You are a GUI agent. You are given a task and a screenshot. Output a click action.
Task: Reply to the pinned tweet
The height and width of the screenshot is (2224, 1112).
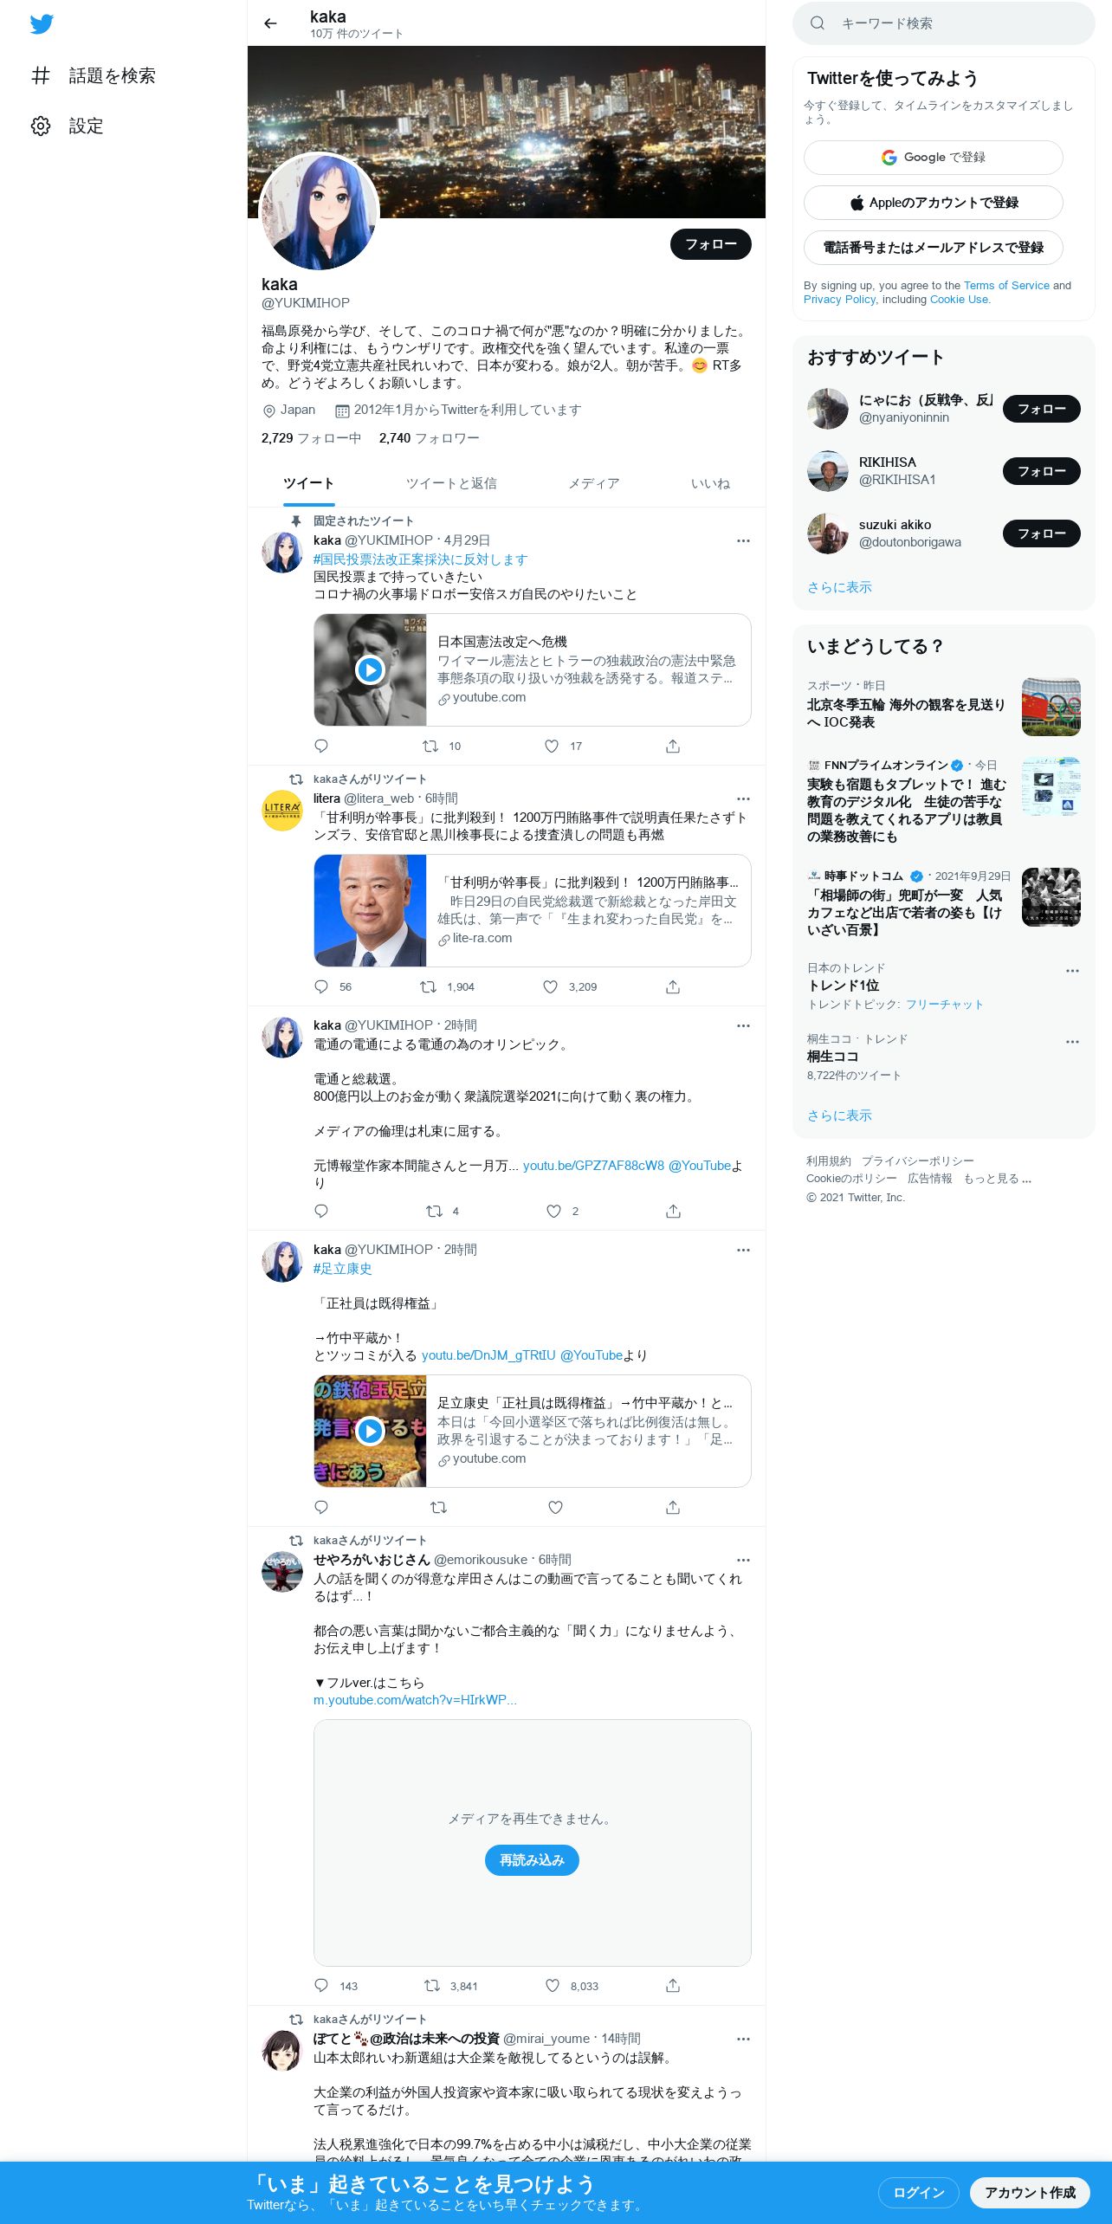point(321,746)
